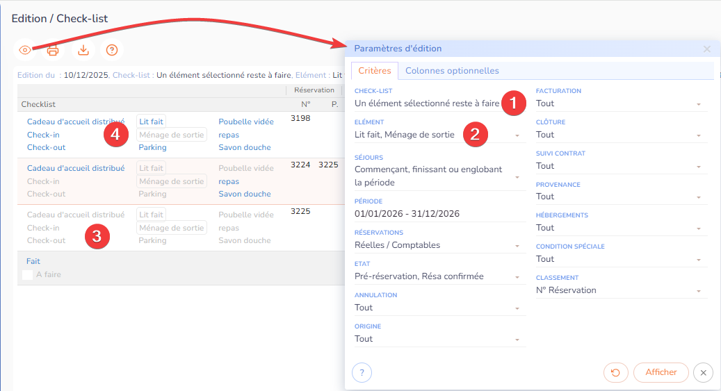The width and height of the screenshot is (721, 391).
Task: Switch to Colonnes optionnelles tab
Action: 452,71
